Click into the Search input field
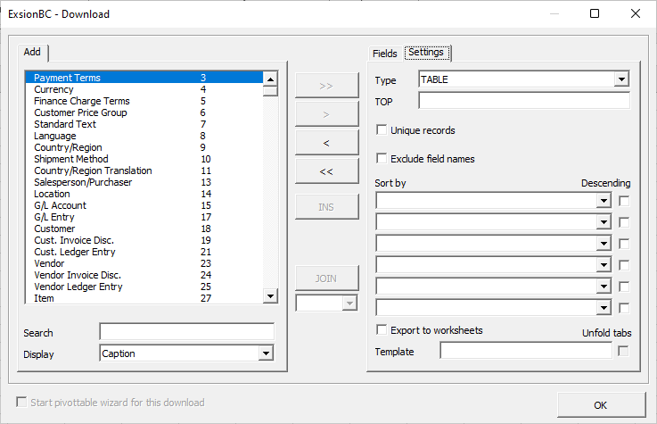Screen dimensions: 657x424 pyautogui.click(x=187, y=332)
